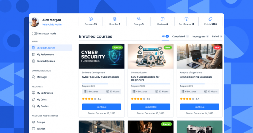This screenshot has height=133, width=253.
Task: Click the Points coin icon
Action: pos(210,19)
